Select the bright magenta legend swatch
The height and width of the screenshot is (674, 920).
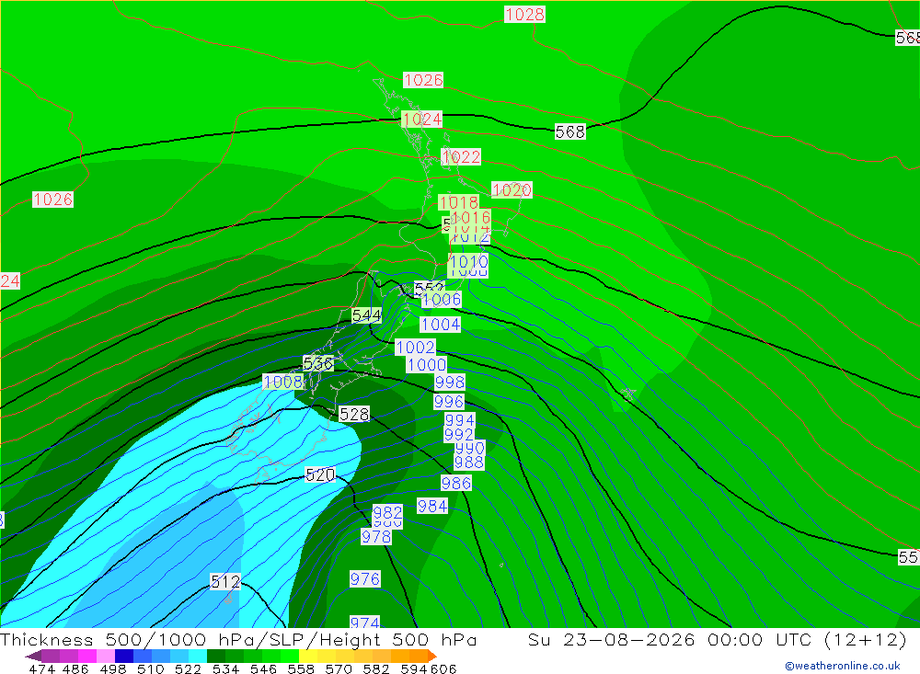tap(86, 656)
